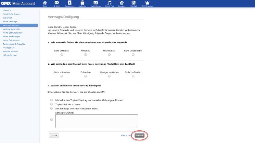This screenshot has height=143, width=255.
Task: Open Persönliche Daten in sidebar
Action: pyautogui.click(x=11, y=14)
